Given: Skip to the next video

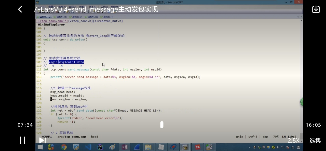Looking at the screenshot, I should click(42, 140).
